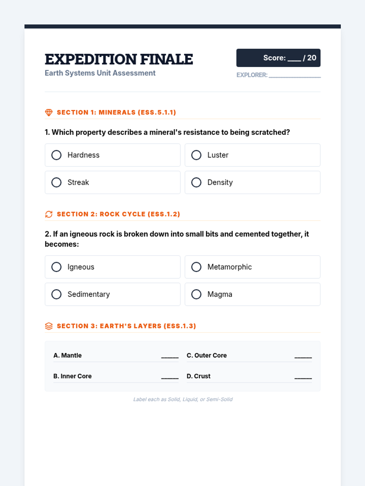365x486 pixels.
Task: Click the blank line next to A. Mantle
Action: click(x=170, y=357)
